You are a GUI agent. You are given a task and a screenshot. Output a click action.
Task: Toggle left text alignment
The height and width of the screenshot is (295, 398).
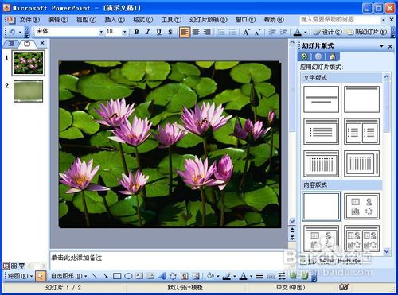185,32
